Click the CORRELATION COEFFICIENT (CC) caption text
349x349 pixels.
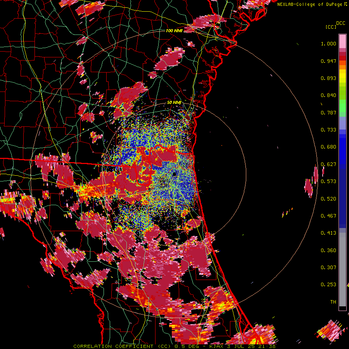(x=123, y=346)
